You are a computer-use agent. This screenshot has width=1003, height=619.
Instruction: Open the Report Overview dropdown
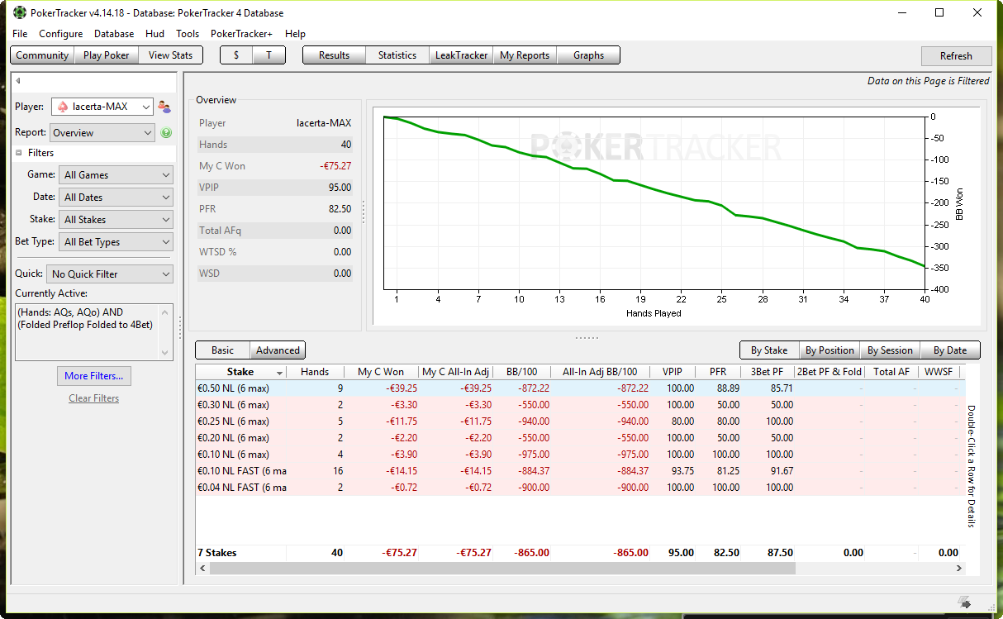(102, 133)
